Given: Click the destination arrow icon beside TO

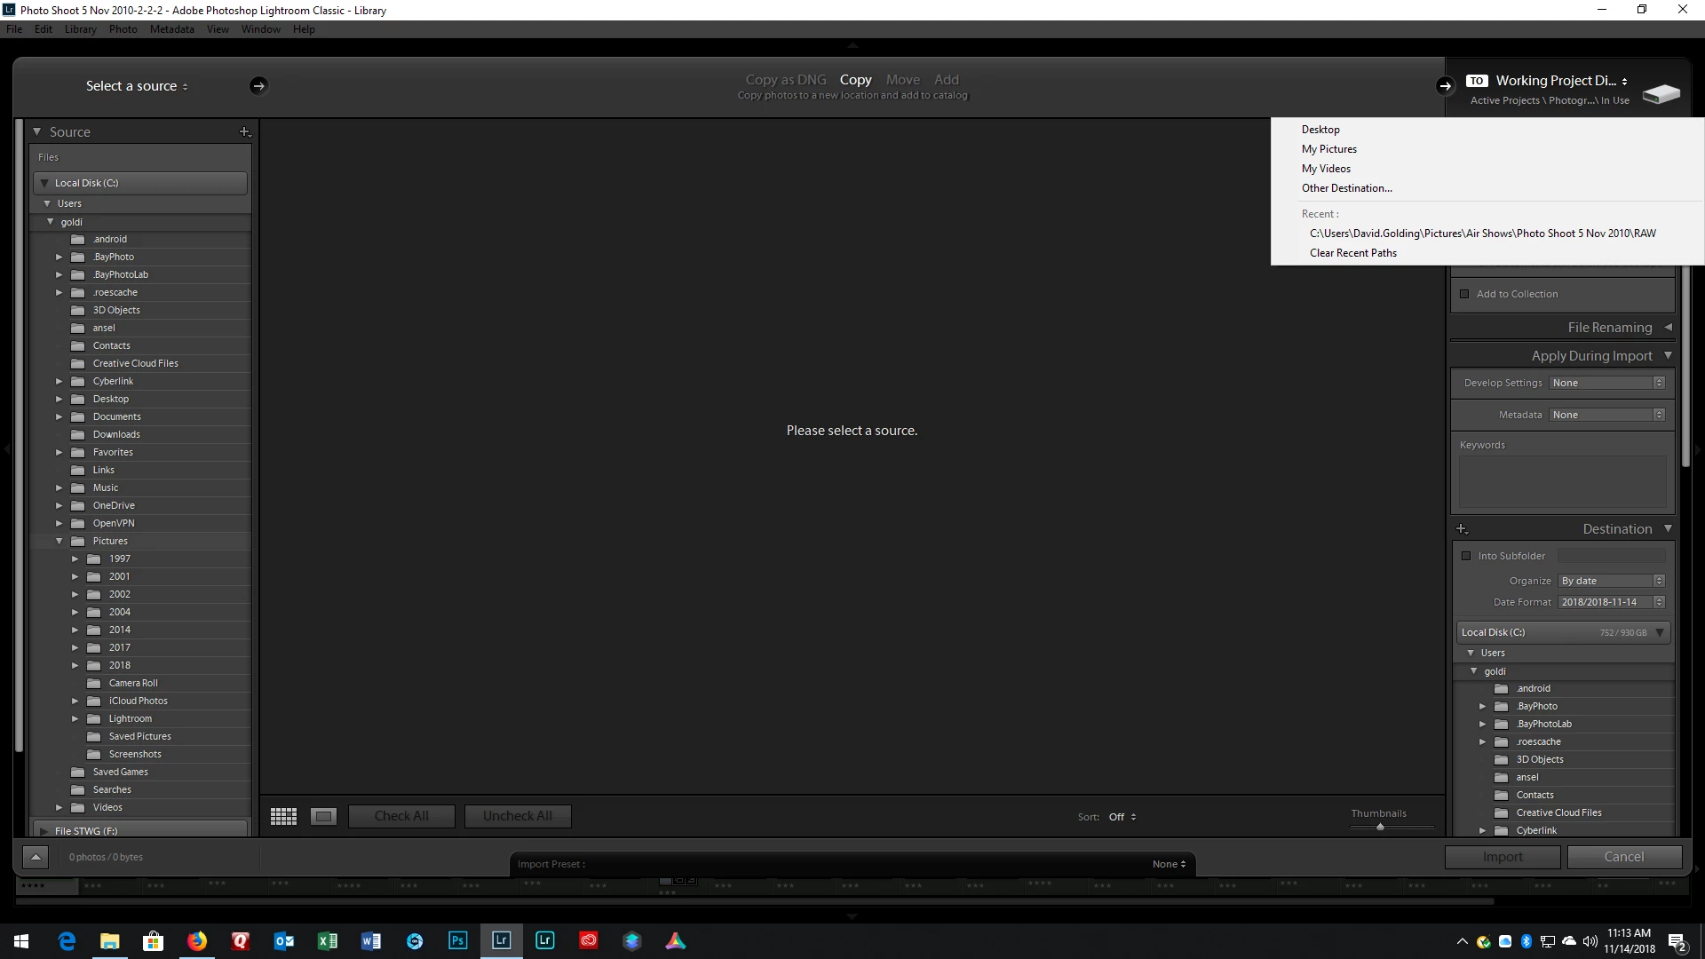Looking at the screenshot, I should pos(1445,86).
